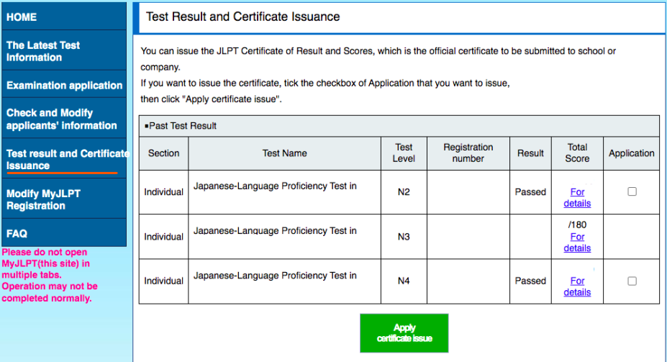Select Check and Modify applicants' information

pos(61,119)
